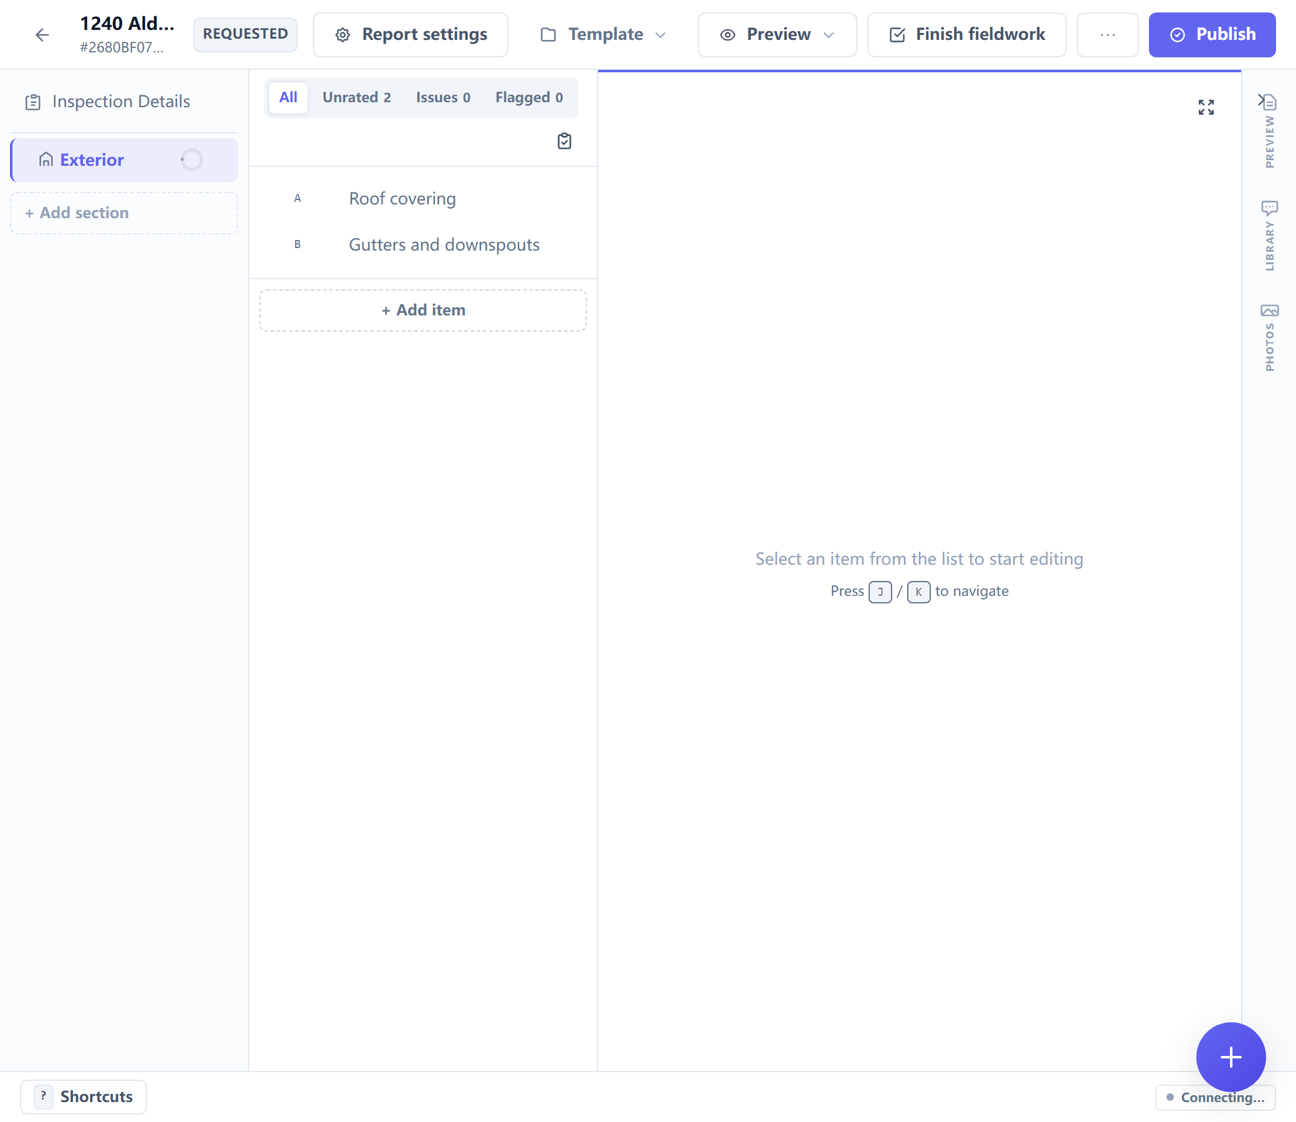Open the Preview dropdown
The height and width of the screenshot is (1122, 1296).
(777, 35)
